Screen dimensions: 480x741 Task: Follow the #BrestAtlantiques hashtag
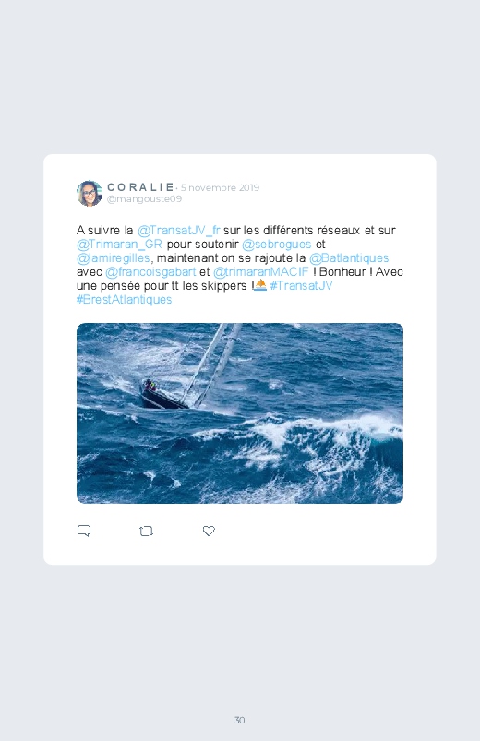point(125,299)
